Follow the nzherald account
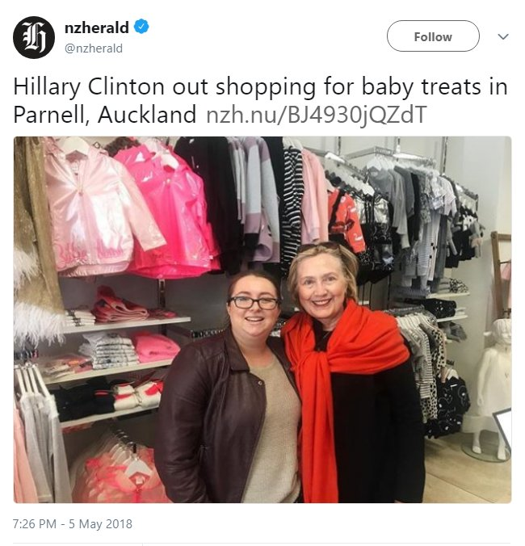 click(x=433, y=36)
